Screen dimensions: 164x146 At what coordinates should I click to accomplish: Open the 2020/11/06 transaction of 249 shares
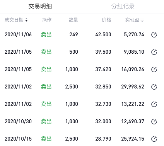coord(82,34)
